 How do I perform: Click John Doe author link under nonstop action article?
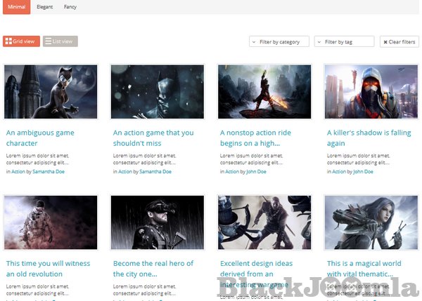tap(256, 171)
